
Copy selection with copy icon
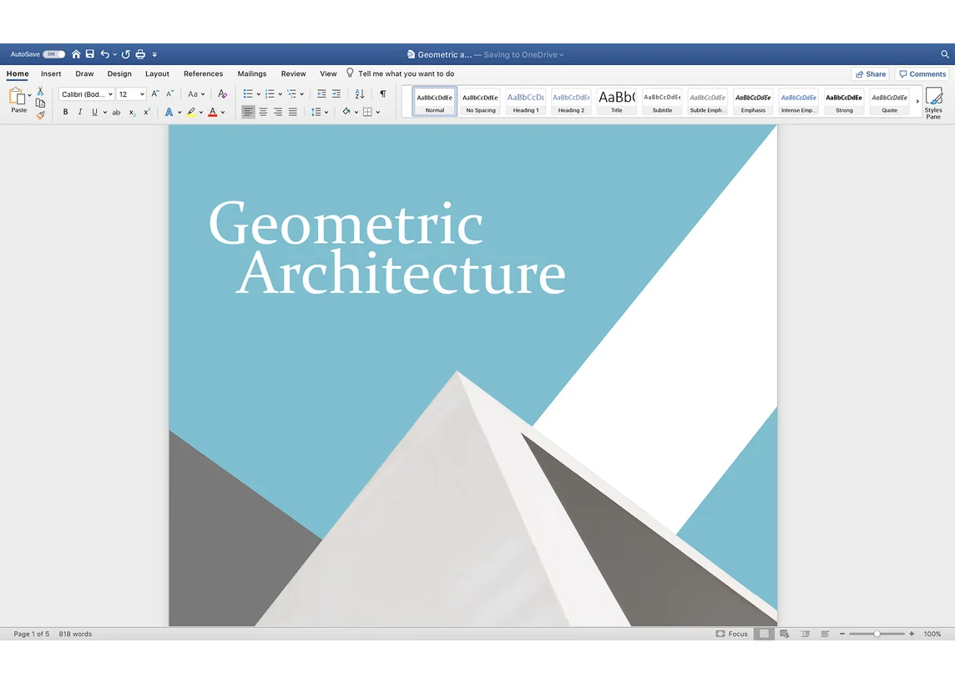pyautogui.click(x=40, y=103)
